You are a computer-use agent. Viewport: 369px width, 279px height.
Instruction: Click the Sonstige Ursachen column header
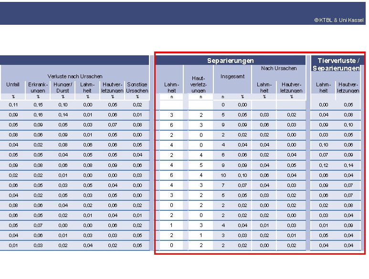[137, 87]
